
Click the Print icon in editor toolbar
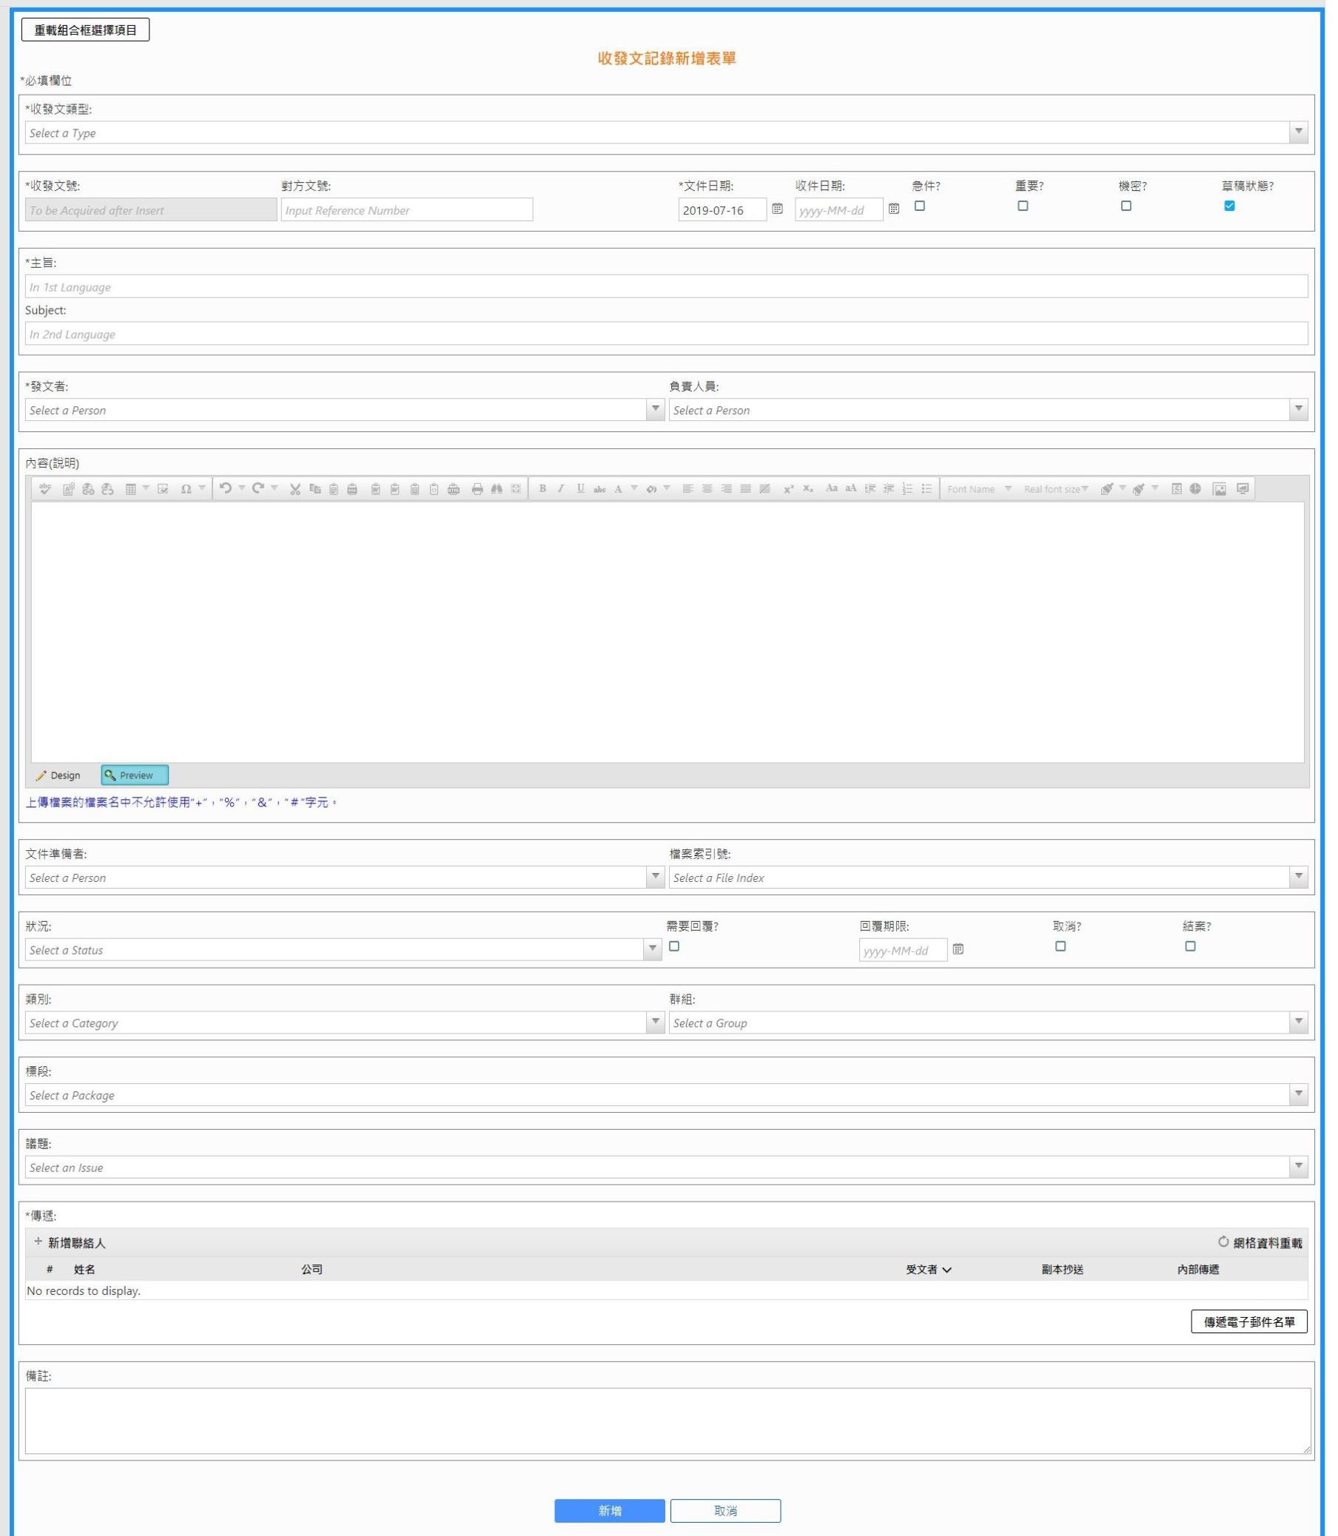477,489
